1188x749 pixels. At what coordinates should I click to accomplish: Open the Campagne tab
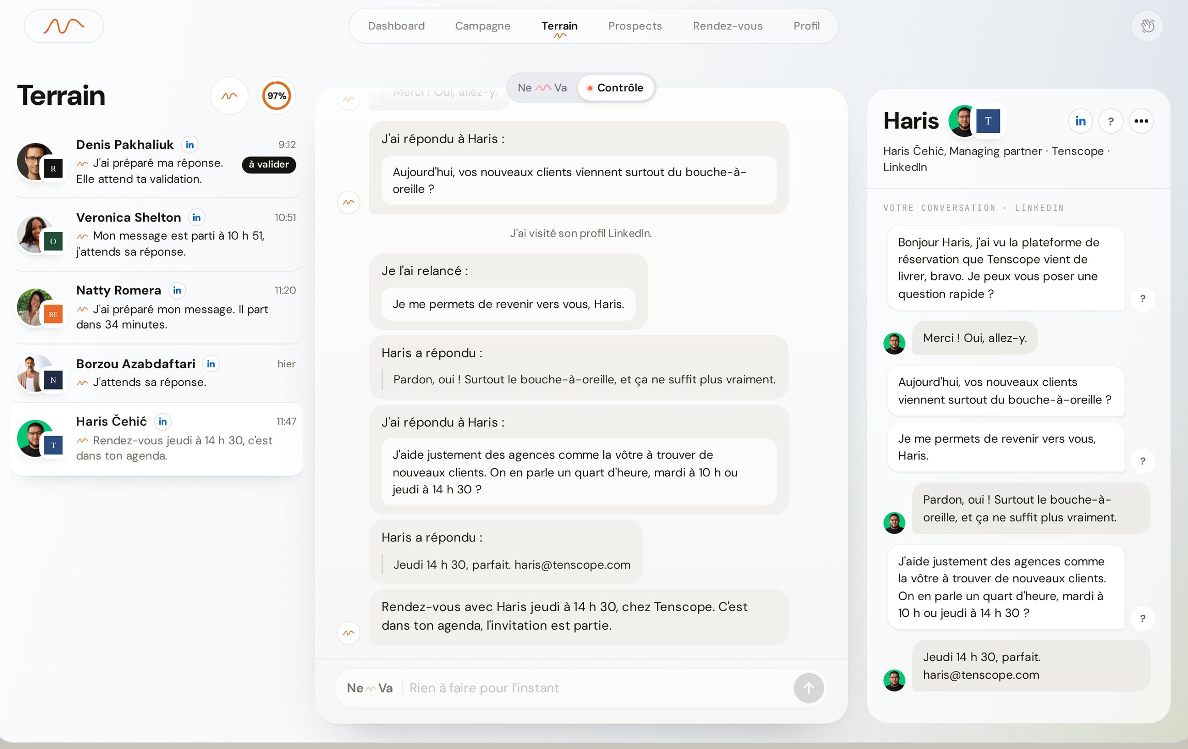tap(482, 26)
